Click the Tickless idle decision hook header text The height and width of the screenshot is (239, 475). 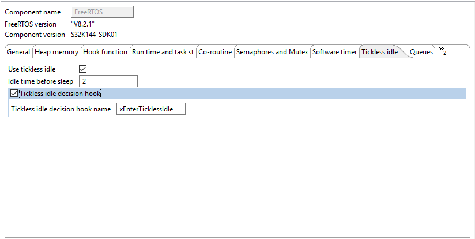tap(61, 94)
